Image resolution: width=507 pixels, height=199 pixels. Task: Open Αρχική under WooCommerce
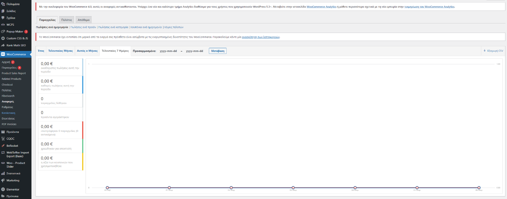[x=6, y=62]
